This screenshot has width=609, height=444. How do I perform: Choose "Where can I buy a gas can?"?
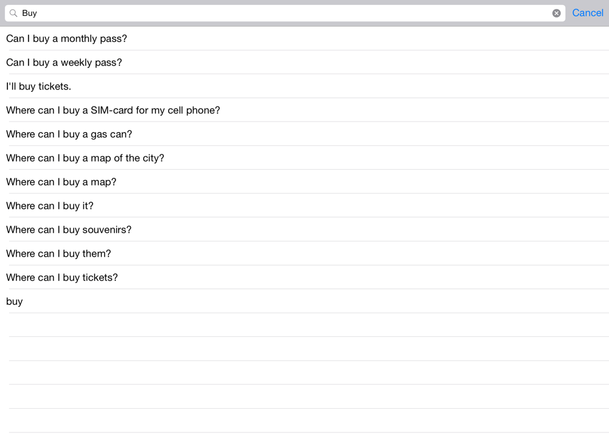tap(69, 134)
